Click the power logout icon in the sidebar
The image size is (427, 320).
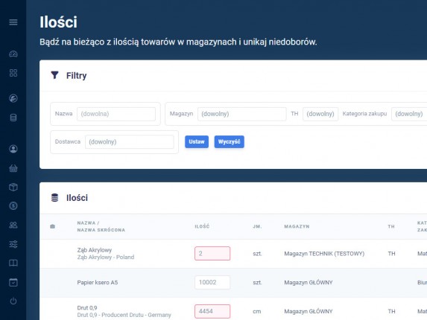[13, 301]
